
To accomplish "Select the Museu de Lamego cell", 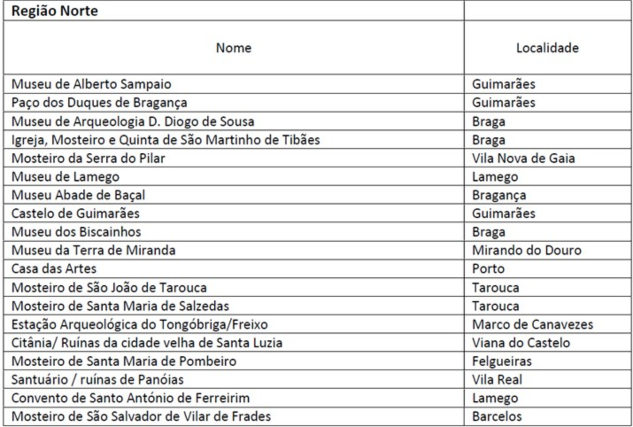I will click(x=234, y=176).
